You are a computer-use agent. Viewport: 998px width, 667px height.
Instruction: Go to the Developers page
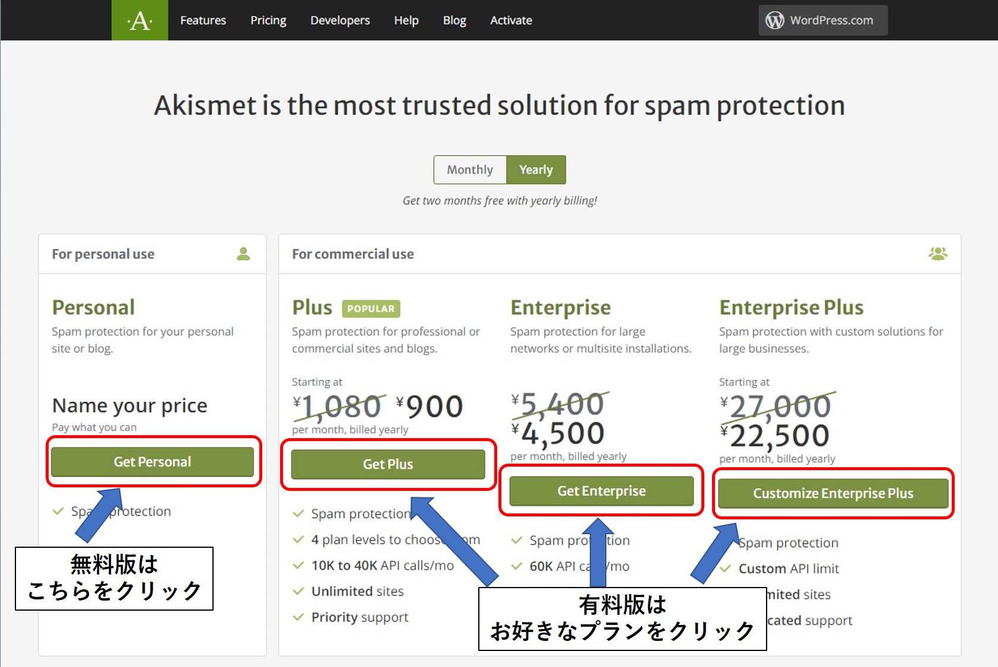pyautogui.click(x=340, y=20)
